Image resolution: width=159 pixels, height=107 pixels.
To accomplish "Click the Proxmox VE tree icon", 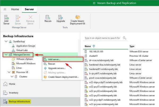I will [14, 72].
